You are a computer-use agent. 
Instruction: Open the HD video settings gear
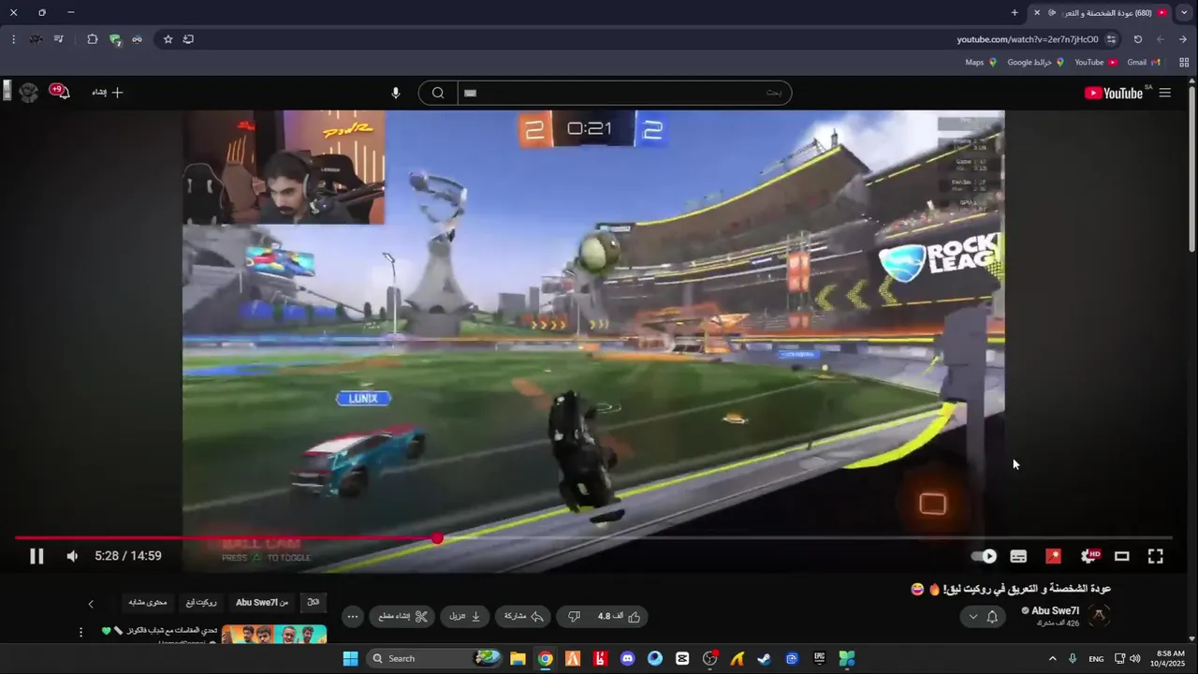click(x=1088, y=556)
